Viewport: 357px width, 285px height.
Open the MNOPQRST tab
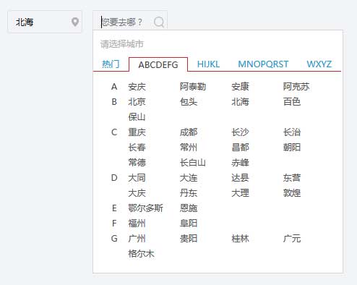point(263,64)
